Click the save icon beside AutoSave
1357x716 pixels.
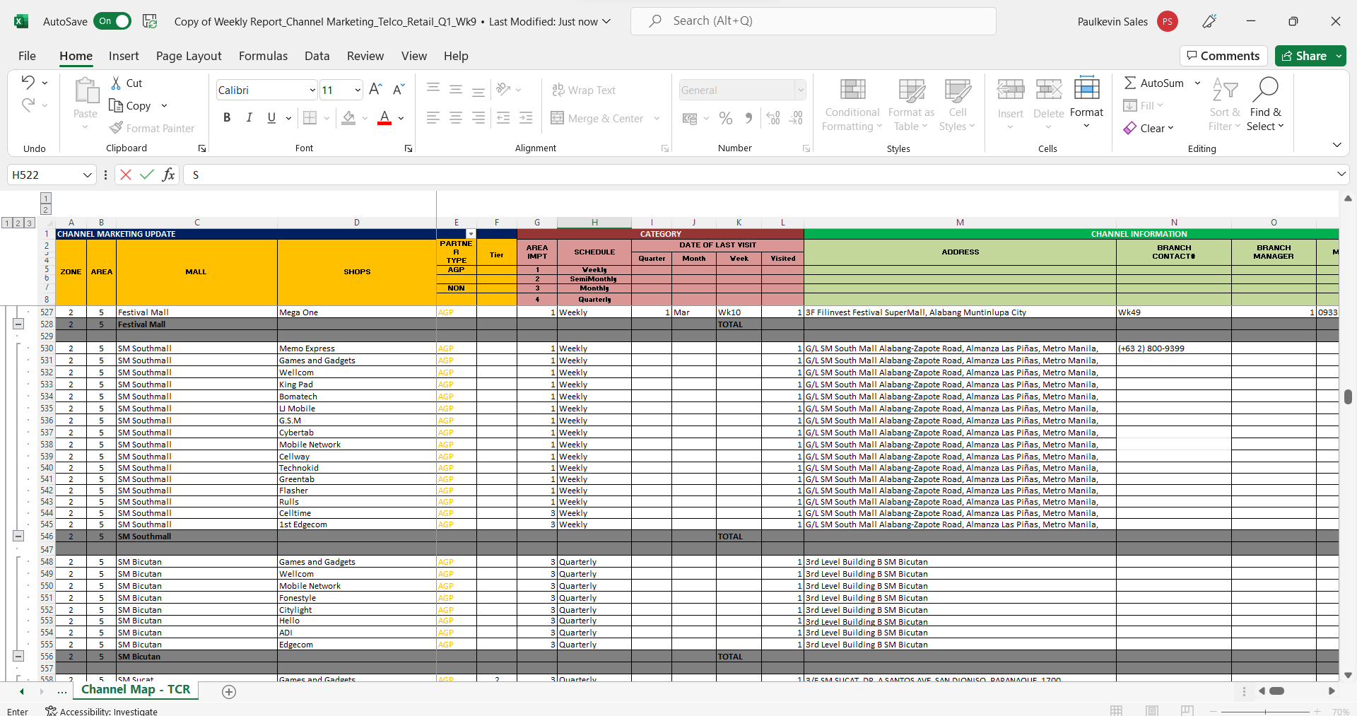150,21
